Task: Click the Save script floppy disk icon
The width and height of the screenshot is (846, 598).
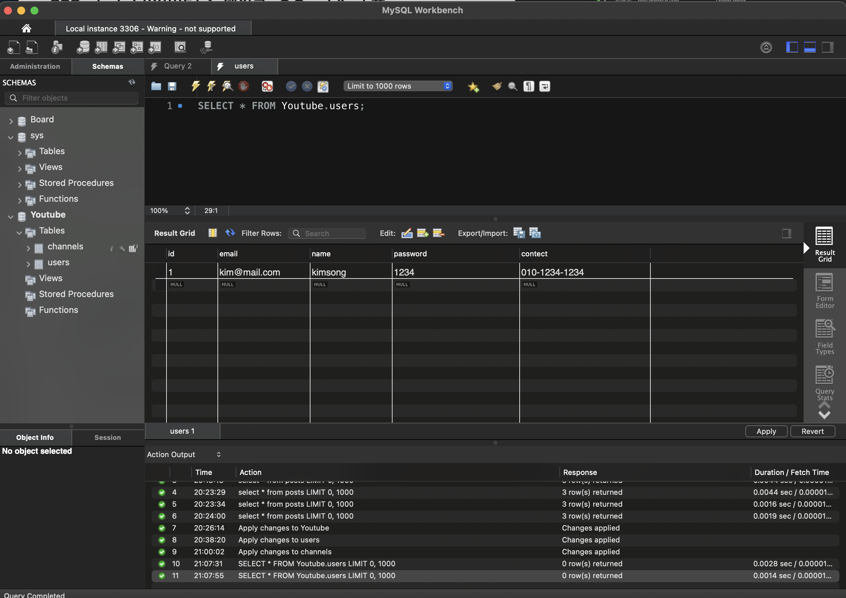Action: [x=172, y=86]
